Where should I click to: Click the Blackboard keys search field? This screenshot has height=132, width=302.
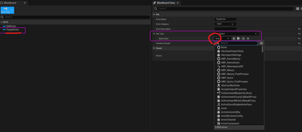point(75,17)
